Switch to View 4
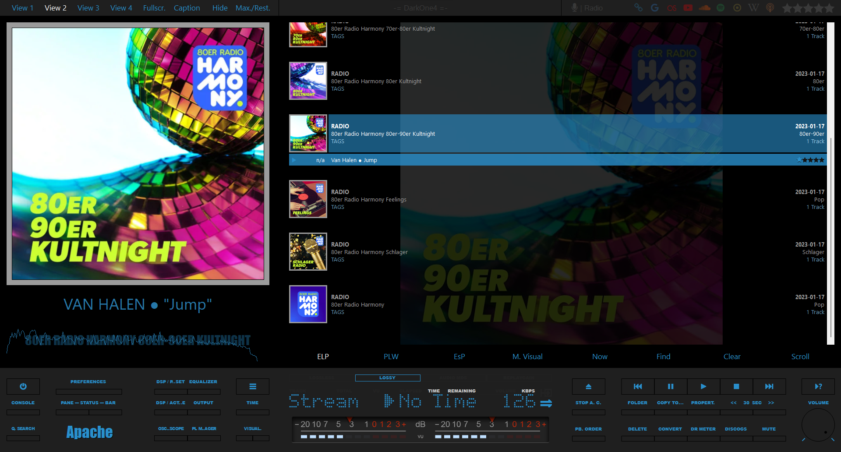Viewport: 841px width, 452px height. point(121,8)
